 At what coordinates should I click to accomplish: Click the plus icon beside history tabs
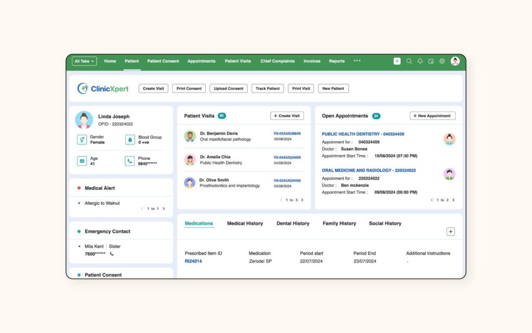(x=450, y=232)
